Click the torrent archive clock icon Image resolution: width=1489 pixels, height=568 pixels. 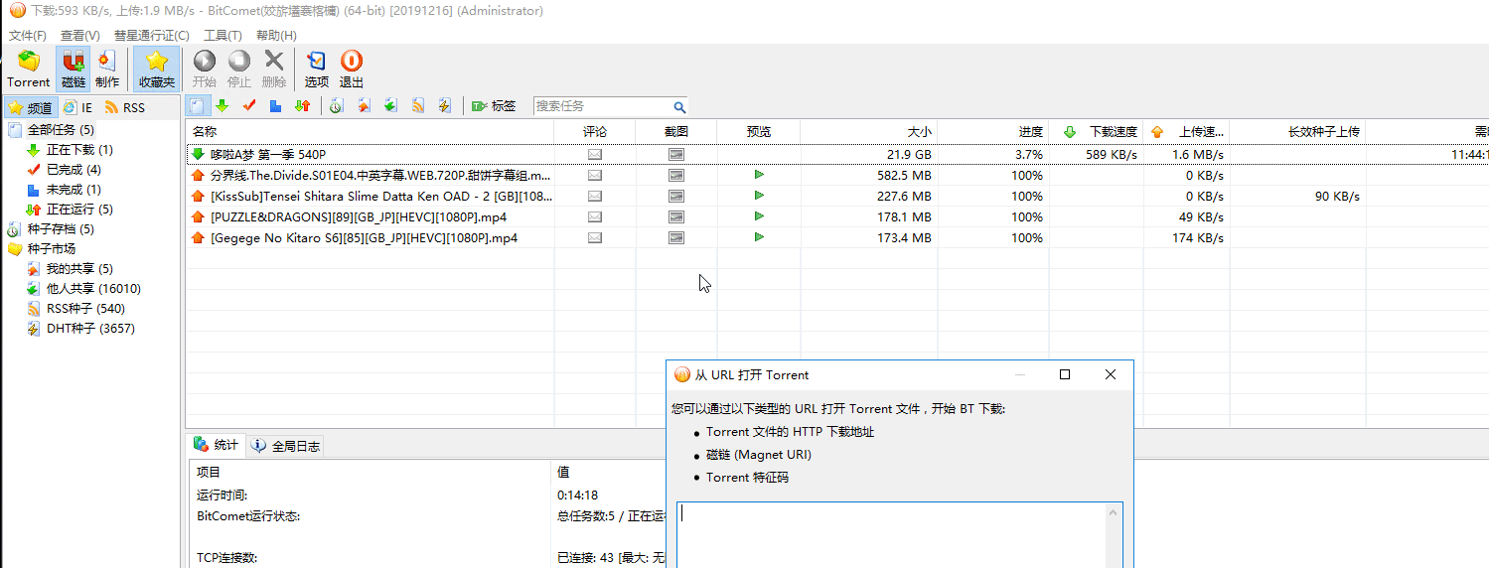336,105
